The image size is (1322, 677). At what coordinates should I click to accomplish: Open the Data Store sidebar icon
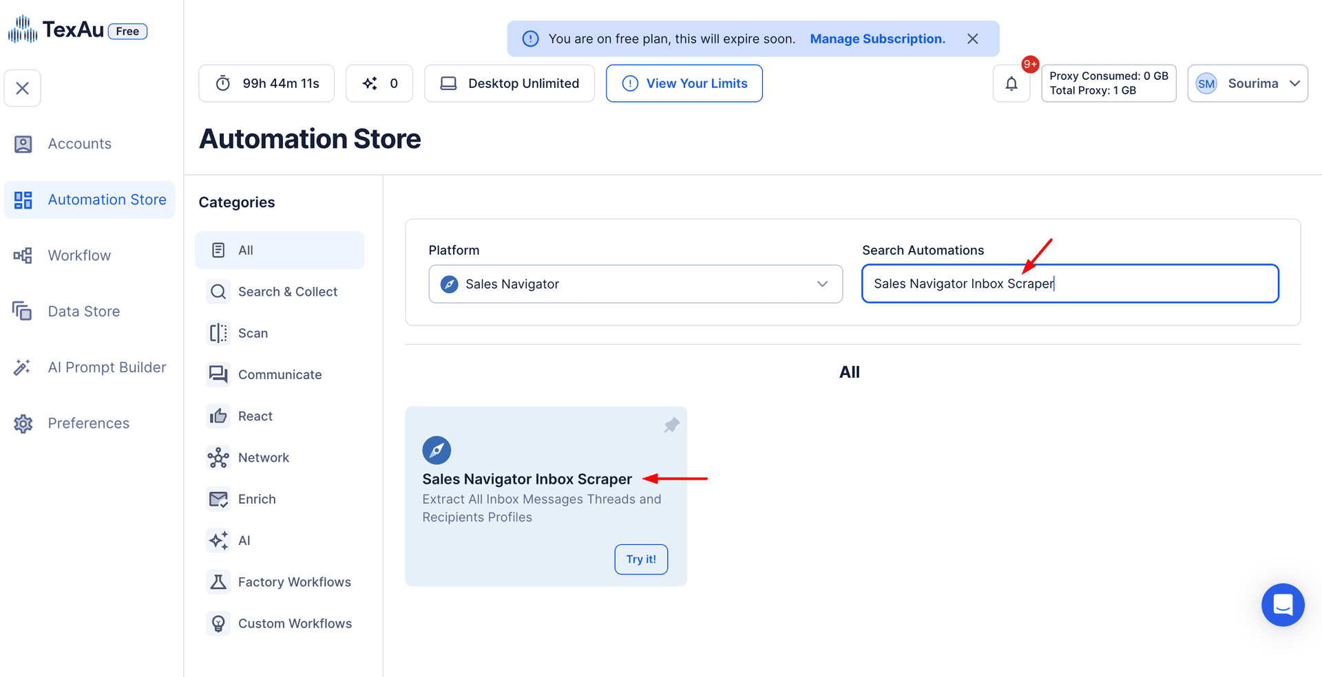22,311
